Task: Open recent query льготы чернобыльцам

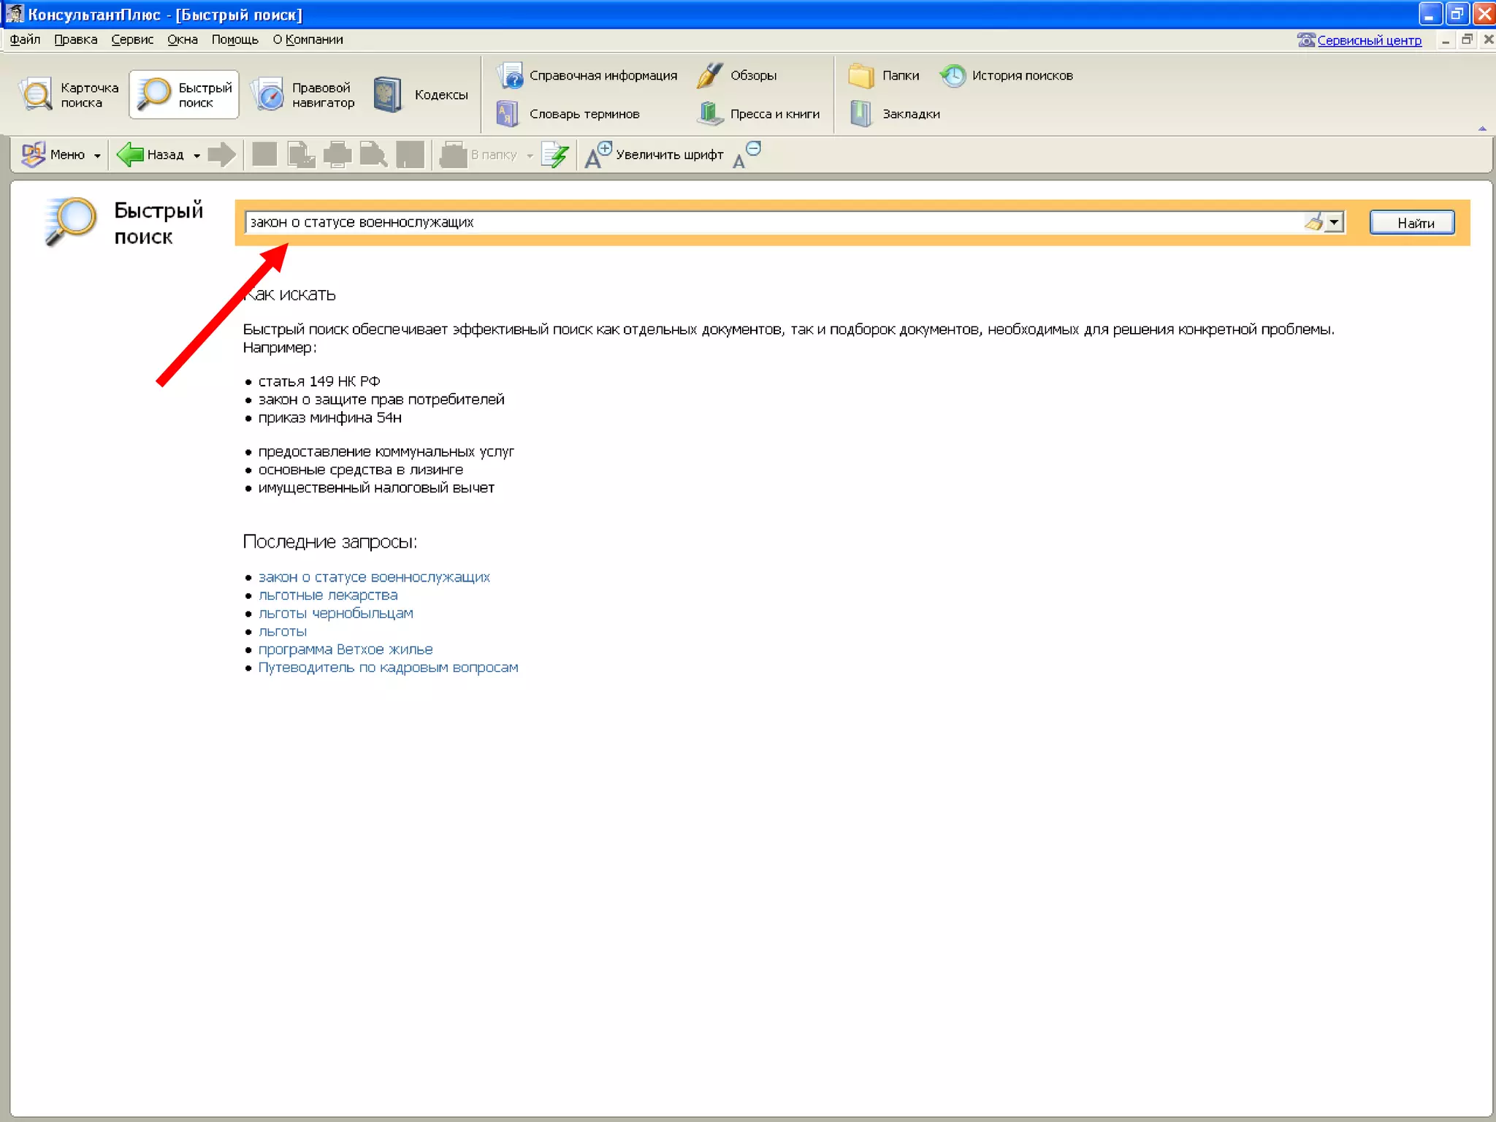Action: click(x=335, y=614)
